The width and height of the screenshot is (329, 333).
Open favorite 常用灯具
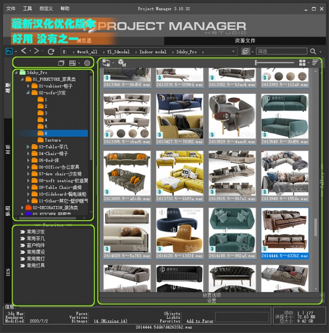32,265
